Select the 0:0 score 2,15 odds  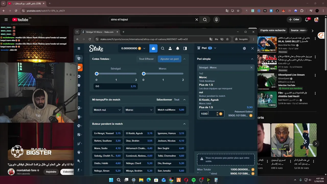115,86
